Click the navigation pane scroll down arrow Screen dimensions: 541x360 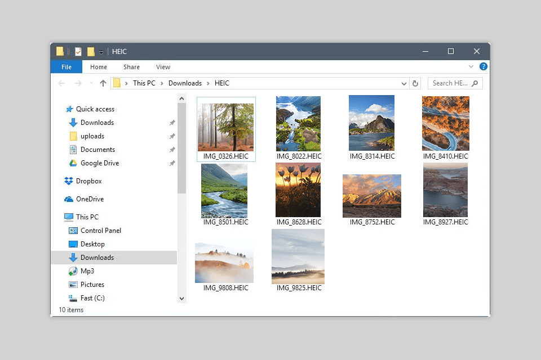[x=181, y=298]
